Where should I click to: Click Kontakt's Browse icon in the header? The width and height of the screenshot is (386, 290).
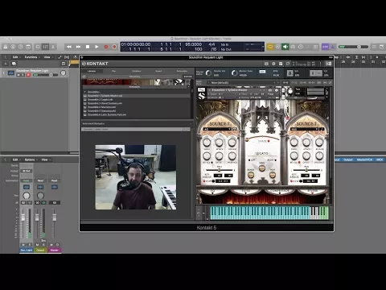[x=266, y=64]
